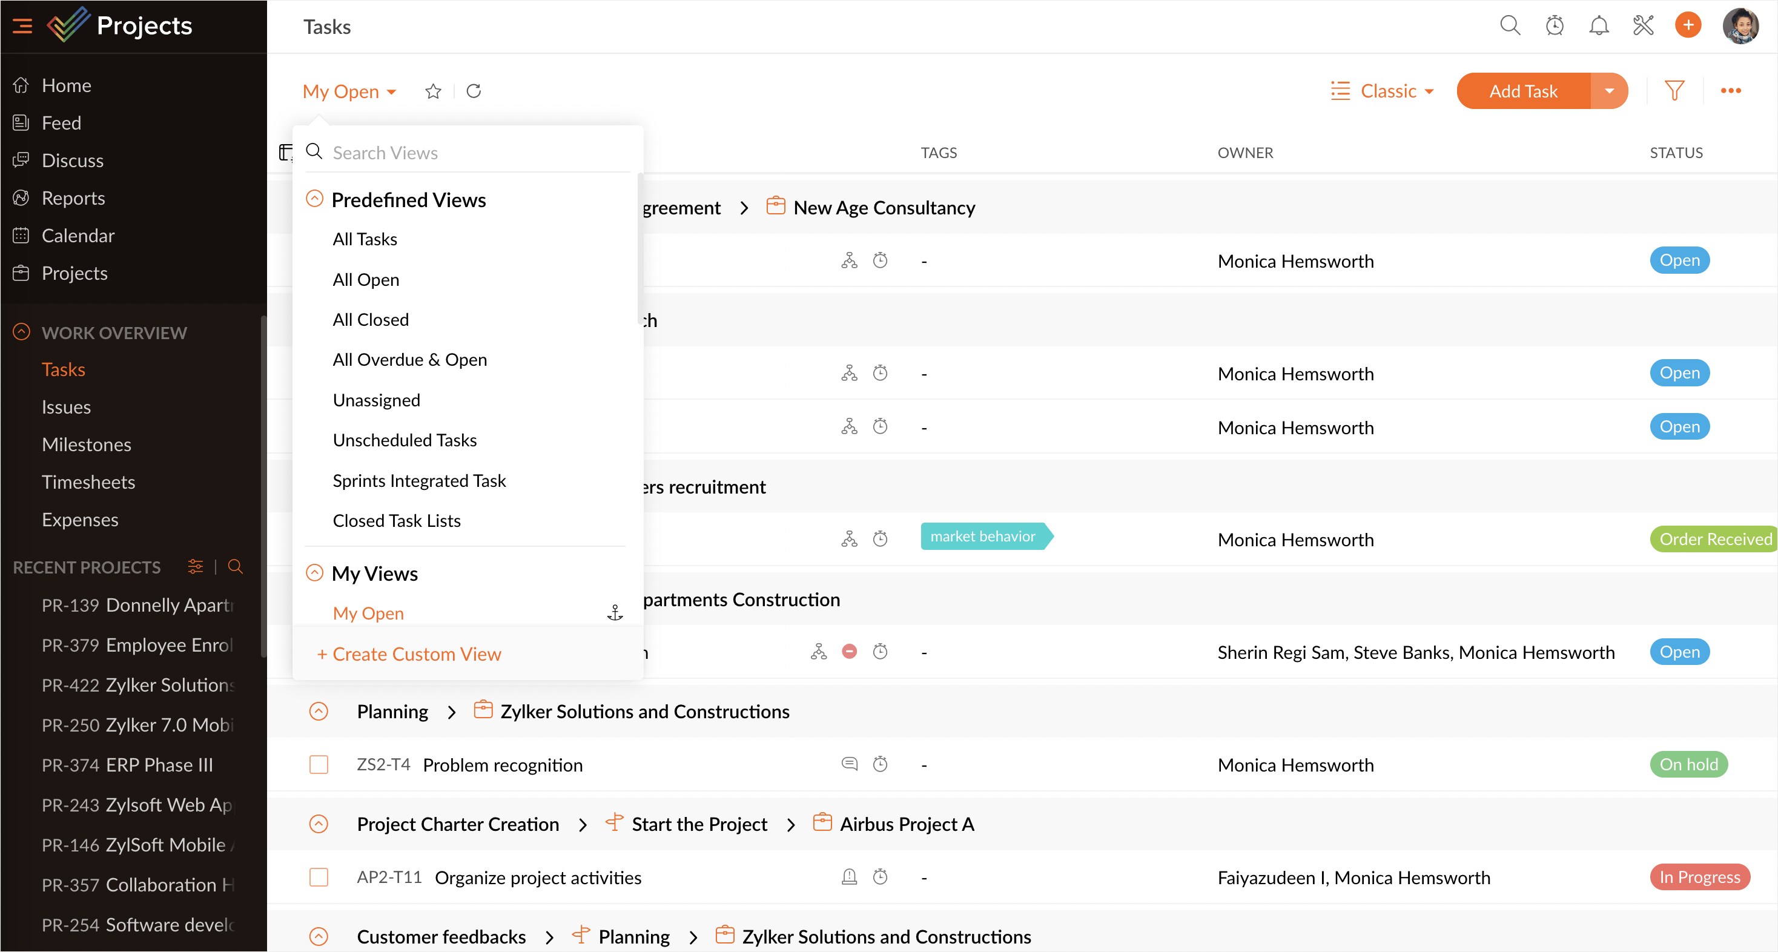Select All Overdue & Open view
Image resolution: width=1778 pixels, height=952 pixels.
[409, 360]
